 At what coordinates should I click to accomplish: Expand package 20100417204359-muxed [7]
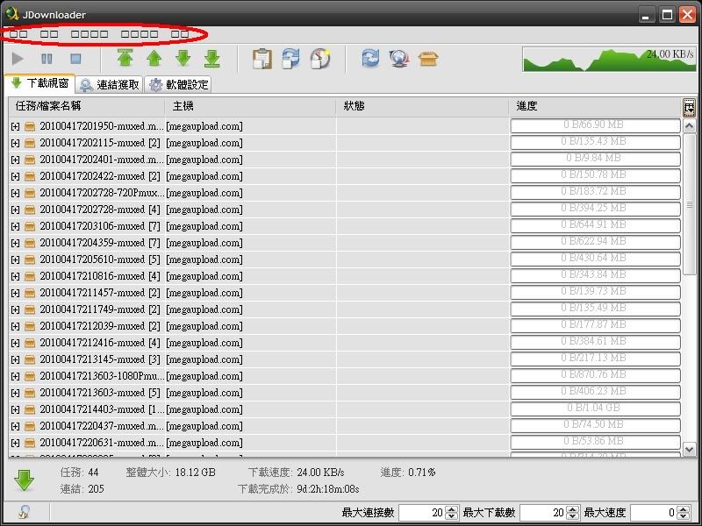[x=15, y=243]
